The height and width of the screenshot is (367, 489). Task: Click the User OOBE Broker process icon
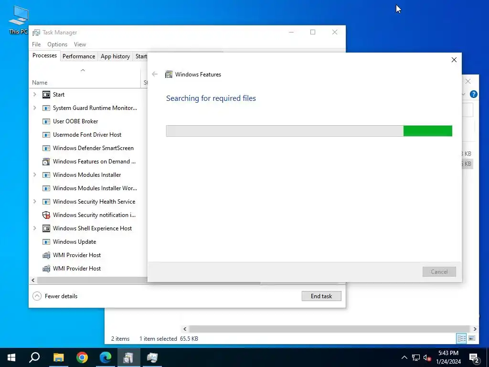46,121
